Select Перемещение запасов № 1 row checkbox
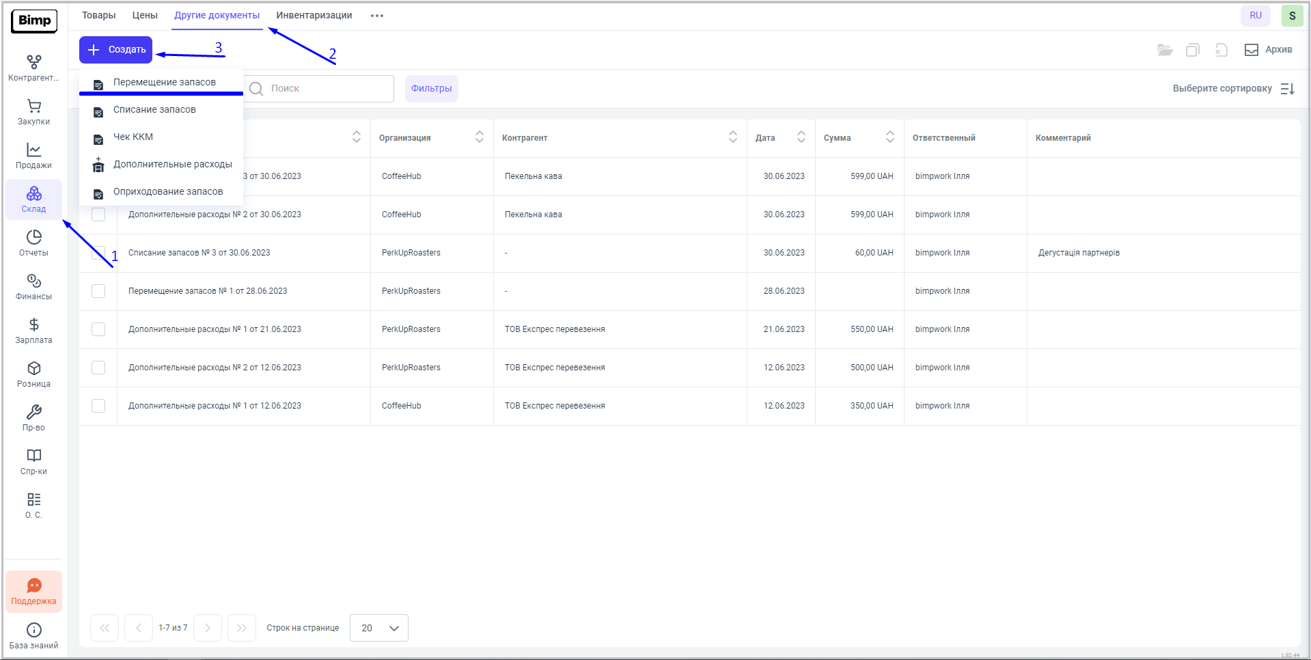1311x660 pixels. point(98,291)
